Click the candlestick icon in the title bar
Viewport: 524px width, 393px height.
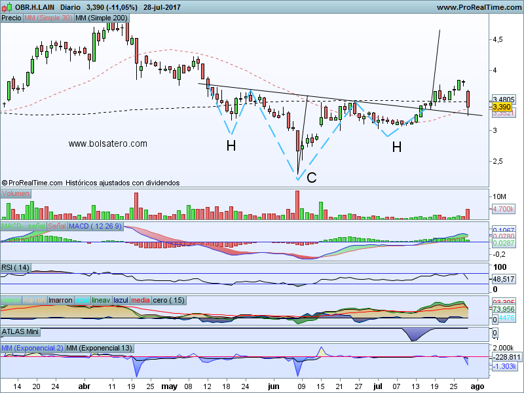[7, 7]
